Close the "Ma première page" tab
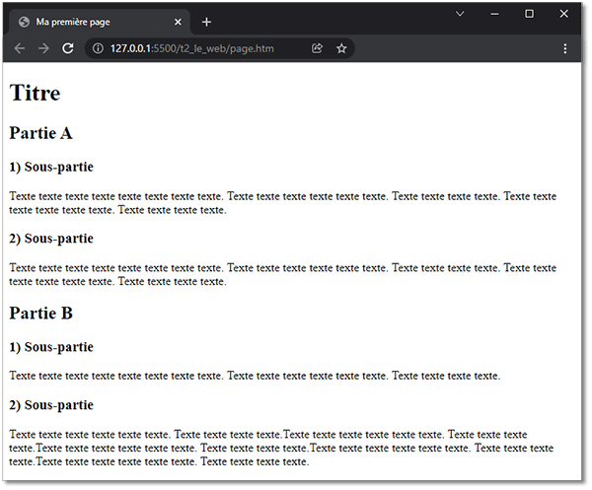592x490 pixels. [x=178, y=22]
